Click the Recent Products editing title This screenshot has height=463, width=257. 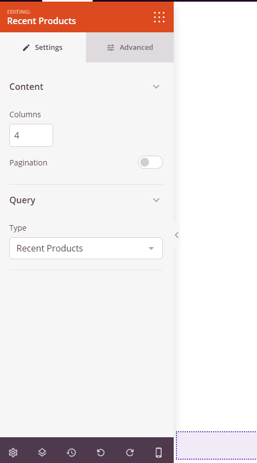[41, 21]
